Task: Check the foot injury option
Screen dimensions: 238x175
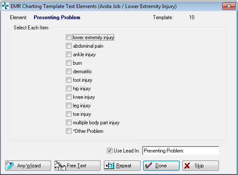Action: (x=69, y=80)
